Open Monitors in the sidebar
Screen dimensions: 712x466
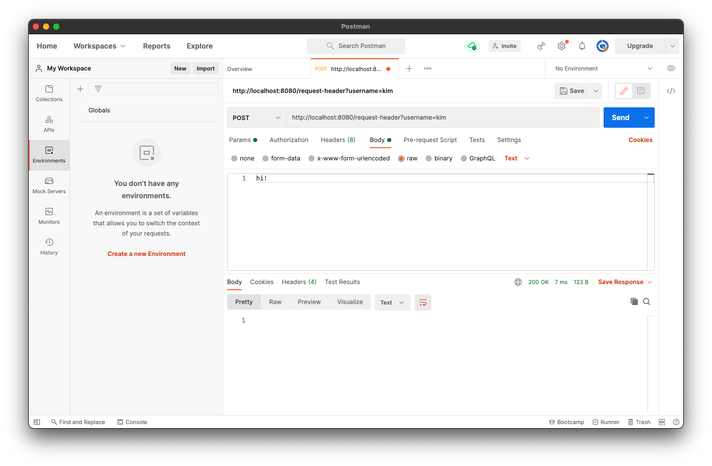49,216
